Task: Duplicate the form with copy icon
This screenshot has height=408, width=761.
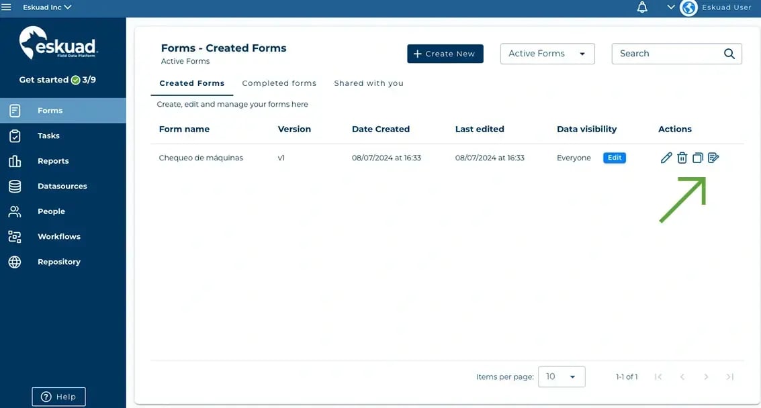Action: pos(697,157)
